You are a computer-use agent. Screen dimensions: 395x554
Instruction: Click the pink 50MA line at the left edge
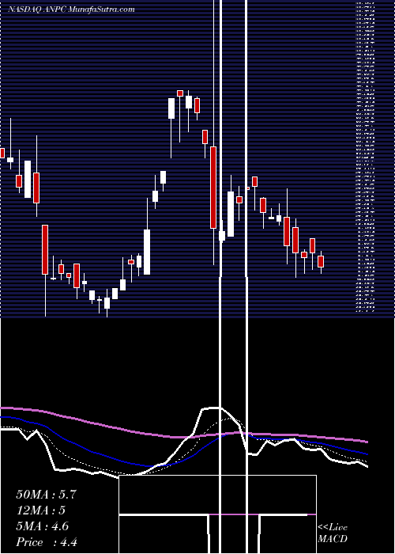(x=3, y=408)
